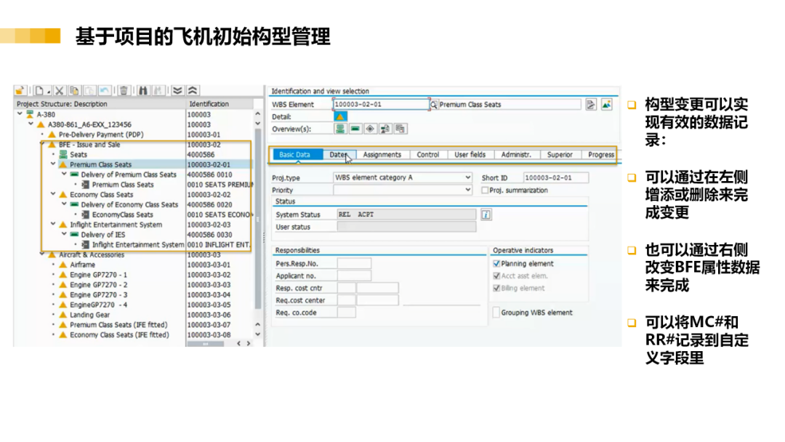Toggle the Acct asst elem. checkbox
Viewport: 785px width, 442px height.
pyautogui.click(x=496, y=276)
